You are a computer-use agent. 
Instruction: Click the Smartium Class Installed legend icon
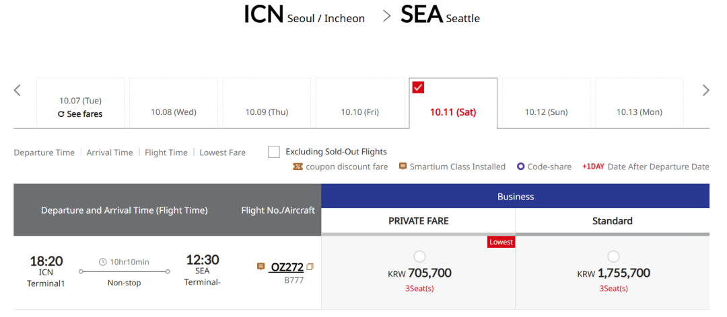[403, 167]
